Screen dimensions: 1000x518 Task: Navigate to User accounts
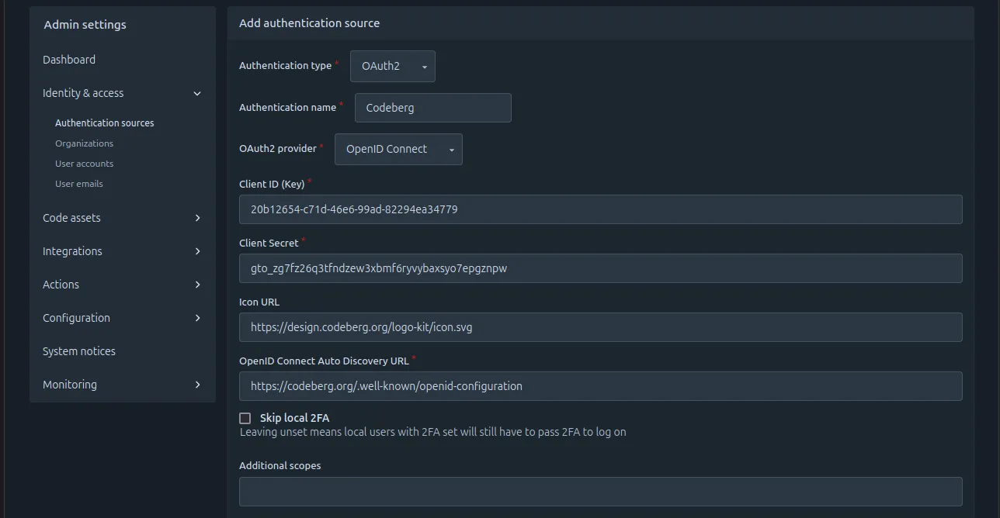point(84,164)
